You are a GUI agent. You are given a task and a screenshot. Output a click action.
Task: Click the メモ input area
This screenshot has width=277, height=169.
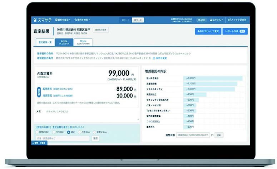point(89,111)
